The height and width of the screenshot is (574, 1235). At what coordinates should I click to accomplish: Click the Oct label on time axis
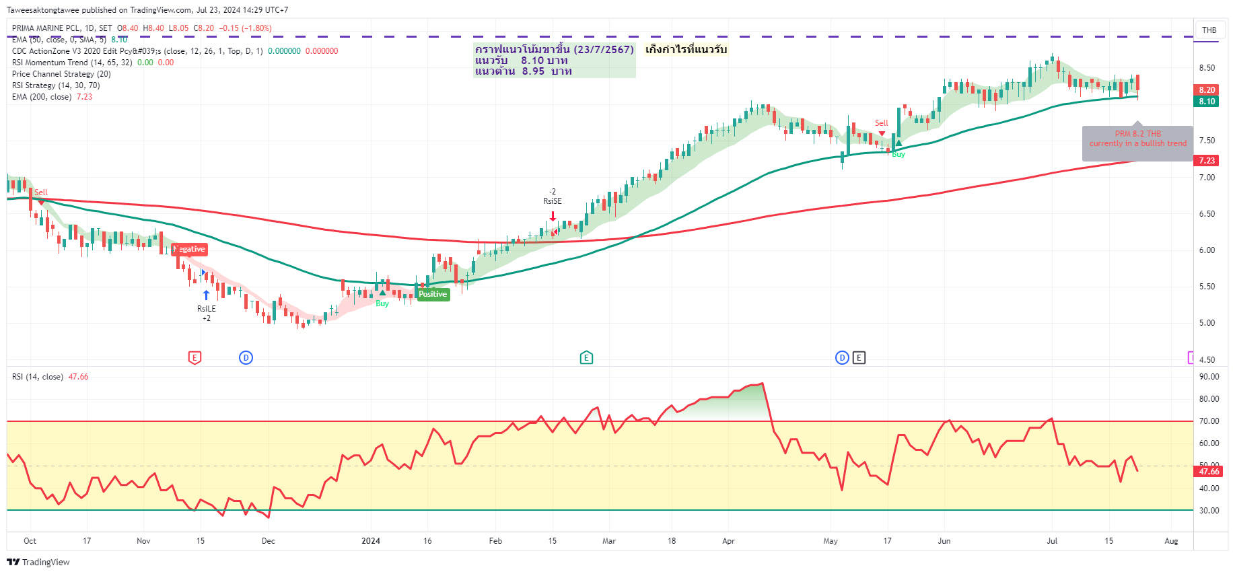click(30, 541)
